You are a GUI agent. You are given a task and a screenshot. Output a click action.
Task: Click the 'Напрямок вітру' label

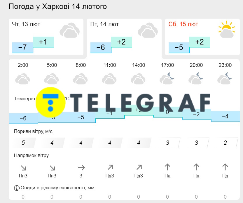coord(31,155)
